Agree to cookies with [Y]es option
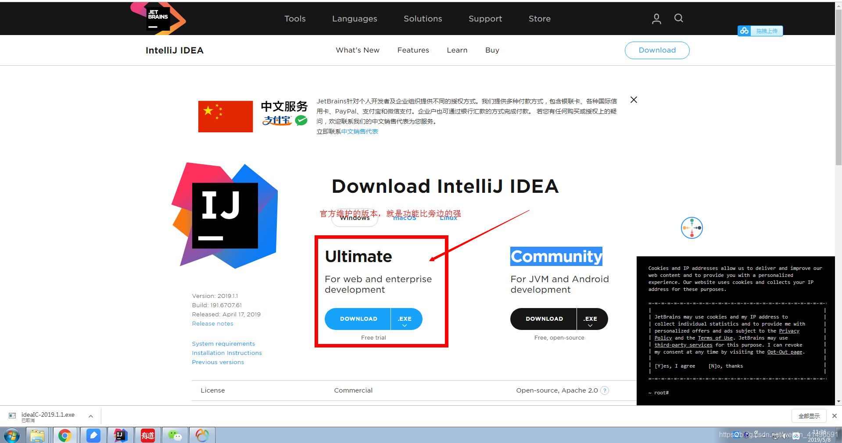Screen dimensions: 842x443 tap(675, 366)
